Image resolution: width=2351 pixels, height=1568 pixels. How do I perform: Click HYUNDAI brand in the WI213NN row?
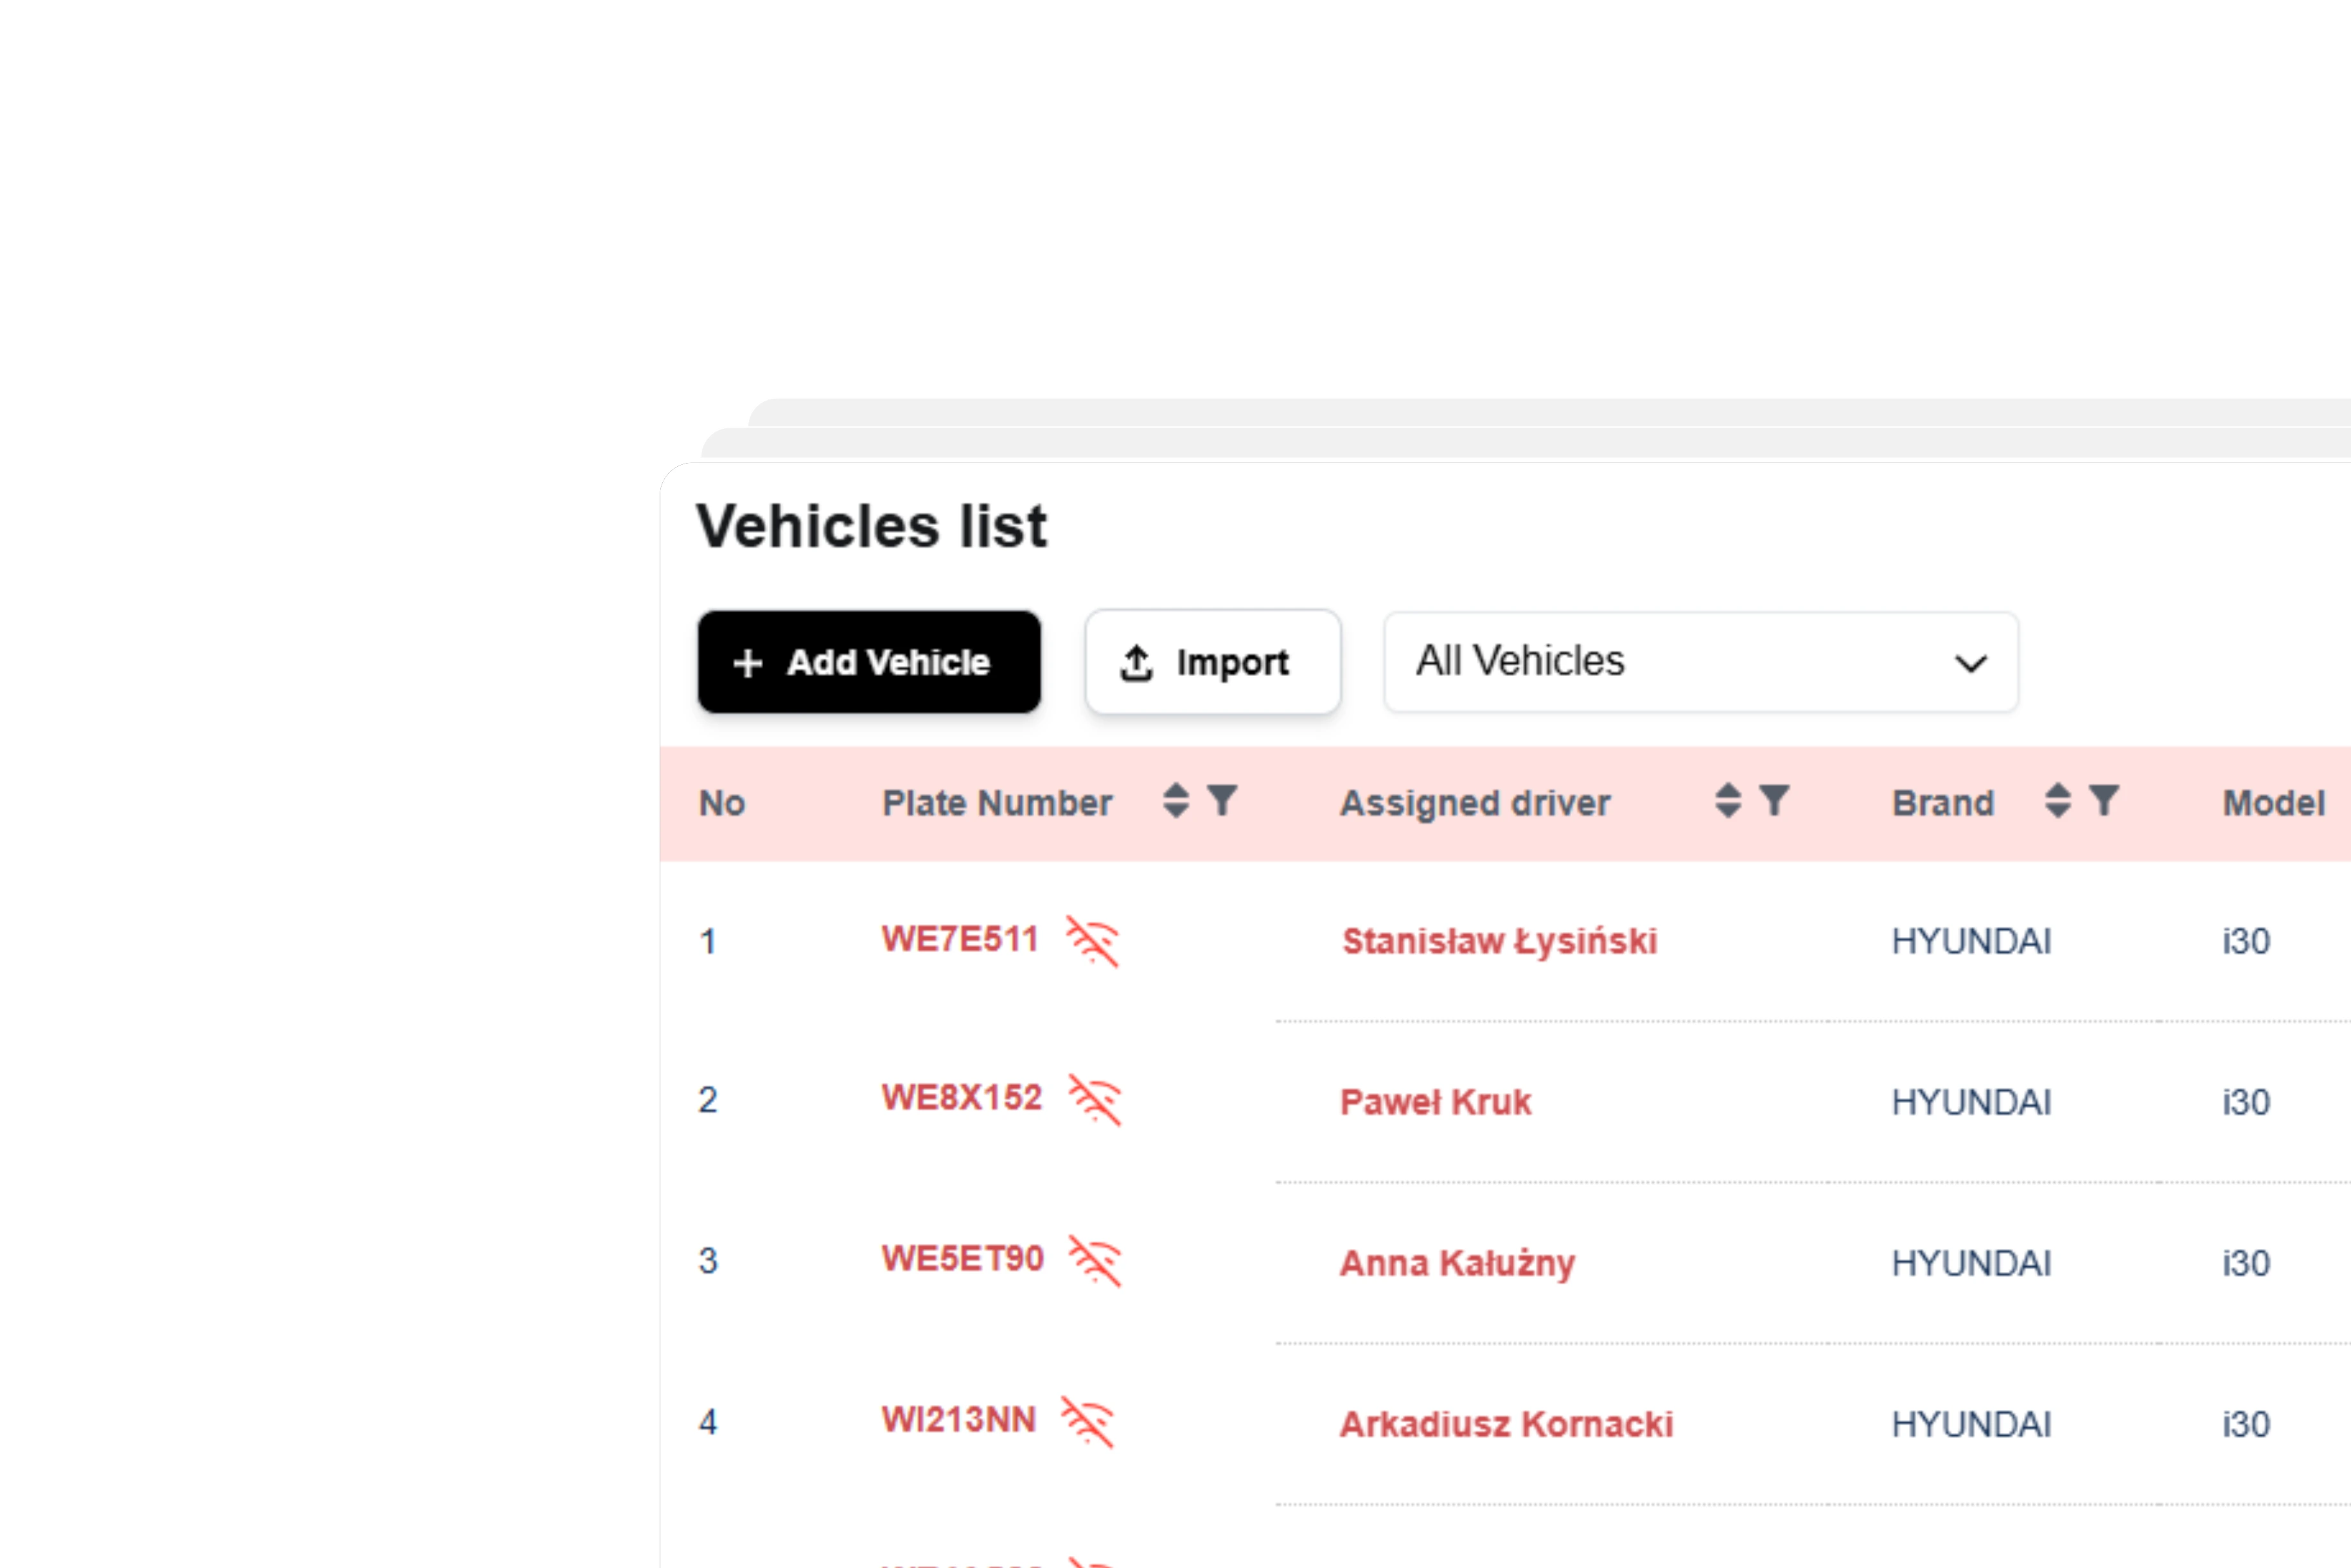click(1971, 1425)
